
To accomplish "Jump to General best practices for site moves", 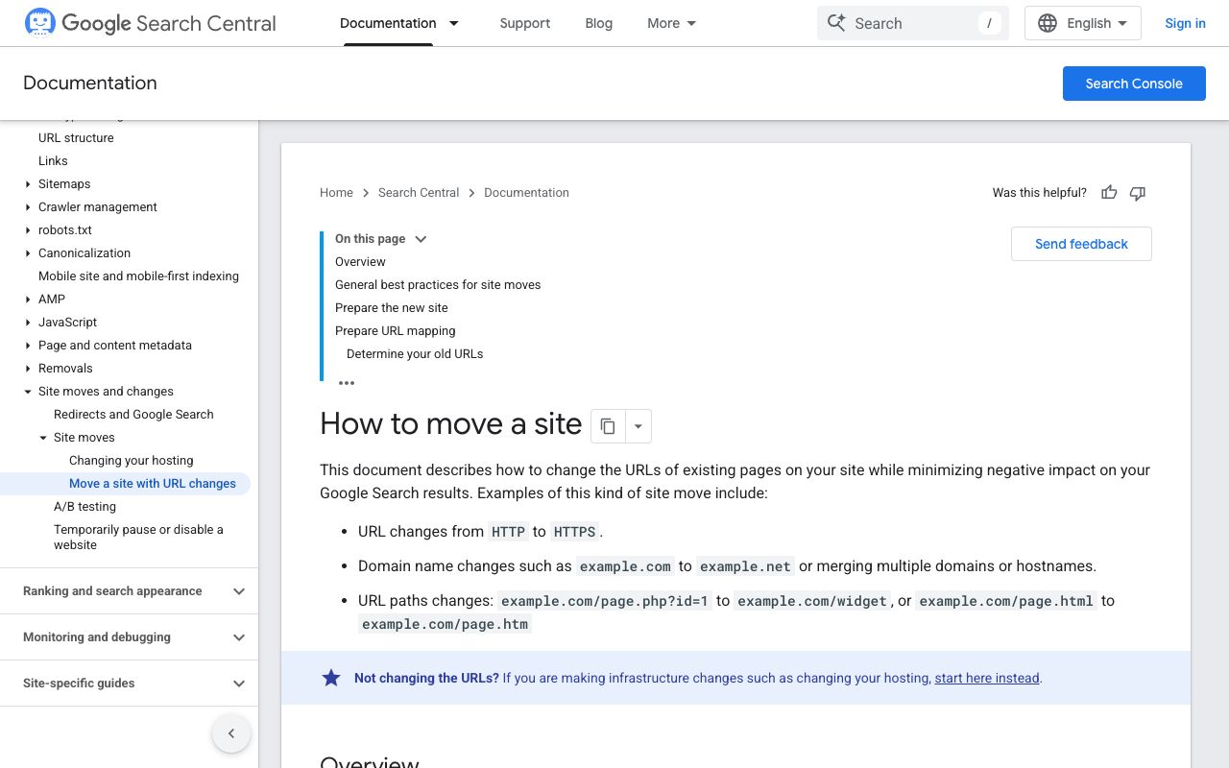I will (438, 285).
